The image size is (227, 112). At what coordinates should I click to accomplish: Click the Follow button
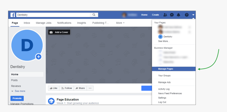coord(67,88)
